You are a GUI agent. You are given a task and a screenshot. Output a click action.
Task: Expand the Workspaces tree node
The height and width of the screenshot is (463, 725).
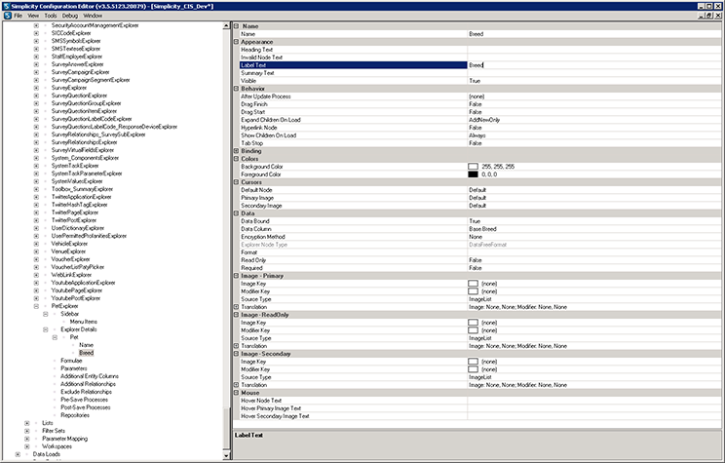[x=27, y=446]
